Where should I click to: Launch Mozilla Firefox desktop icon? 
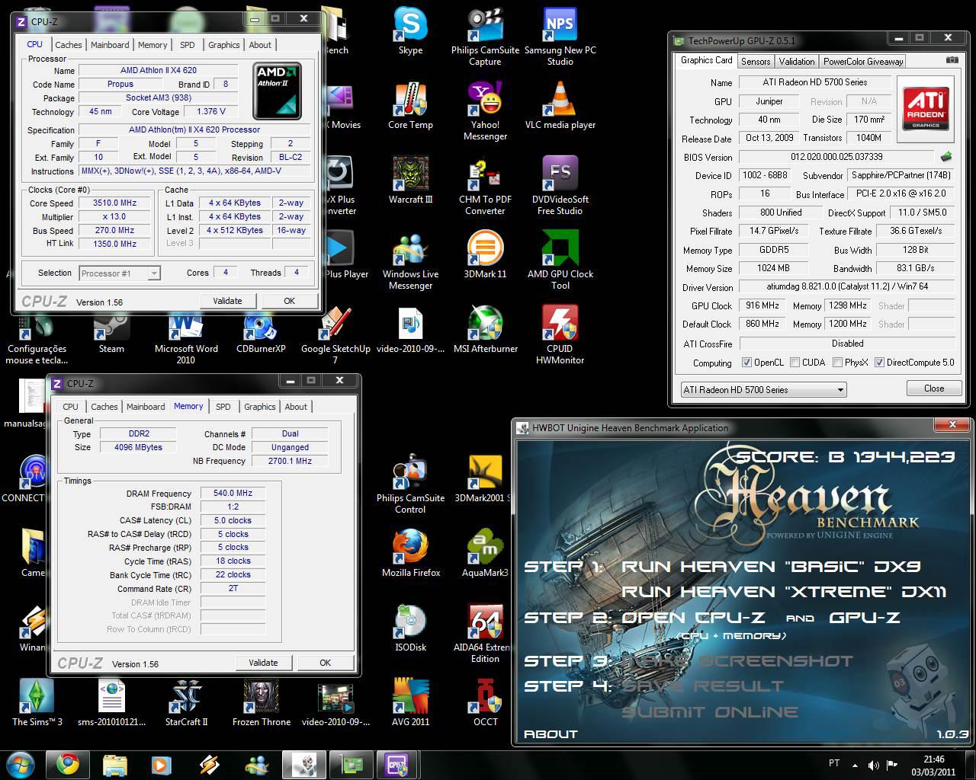(x=410, y=553)
